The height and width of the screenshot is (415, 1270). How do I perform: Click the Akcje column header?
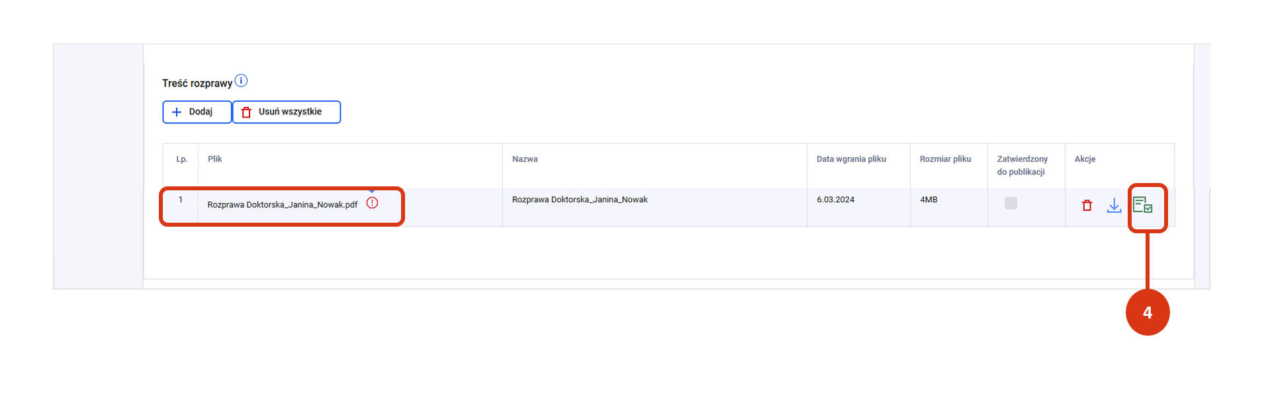pos(1085,159)
